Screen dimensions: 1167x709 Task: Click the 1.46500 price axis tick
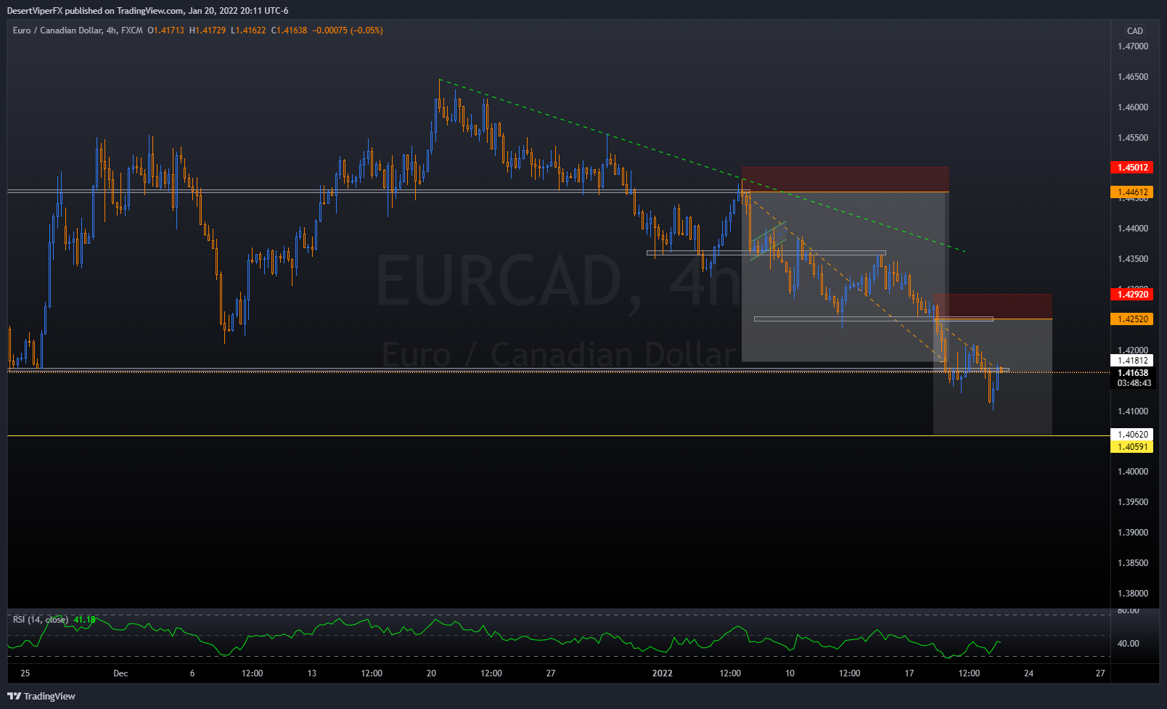[1133, 77]
